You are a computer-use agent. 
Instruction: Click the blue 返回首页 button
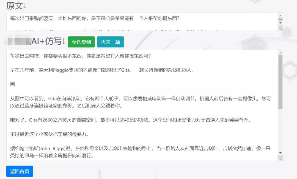pyautogui.click(x=20, y=171)
